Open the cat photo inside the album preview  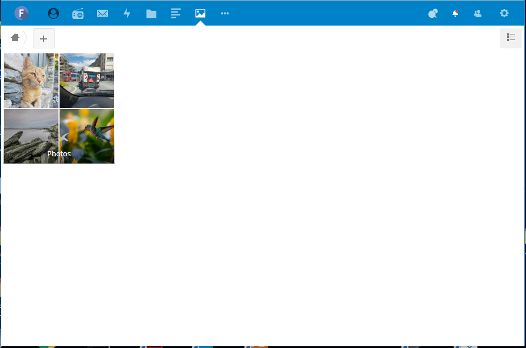coord(31,80)
